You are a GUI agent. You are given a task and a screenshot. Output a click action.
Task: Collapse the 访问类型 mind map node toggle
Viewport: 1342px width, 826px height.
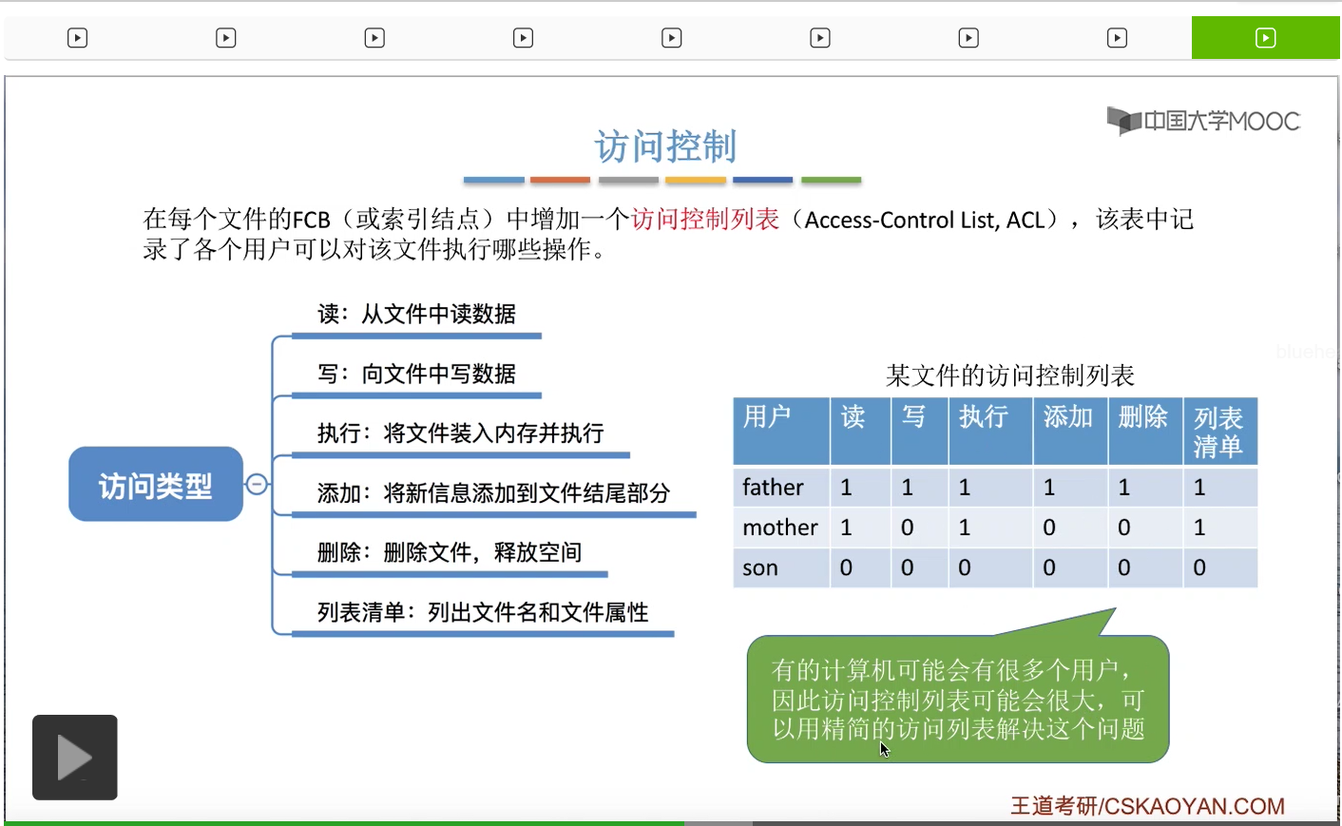tap(257, 484)
